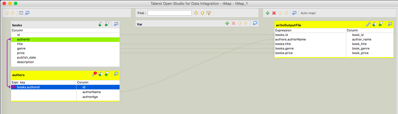398x114 pixels.
Task: Select the book_title output column
Action: pyautogui.click(x=370, y=44)
